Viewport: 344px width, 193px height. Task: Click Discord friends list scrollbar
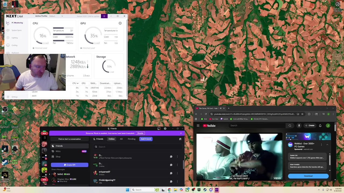click(x=184, y=164)
